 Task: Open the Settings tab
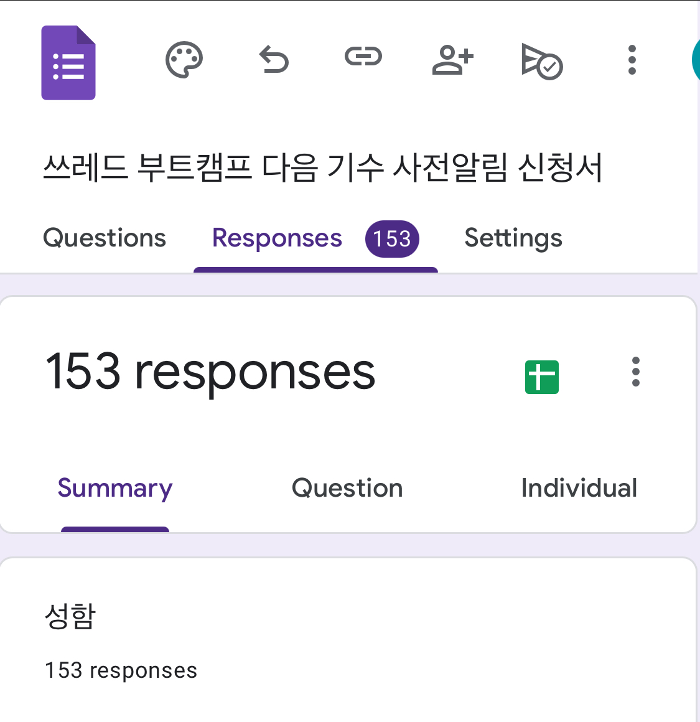tap(513, 238)
